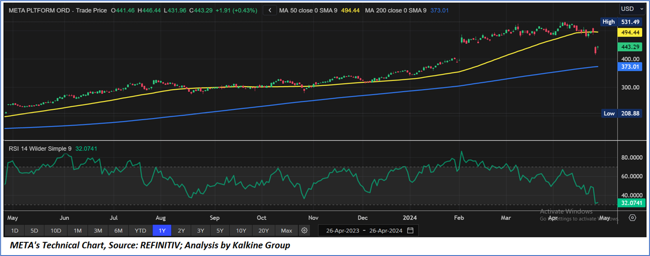Click the 26-Apr-2024 end date field
This screenshot has height=256, width=650.
386,231
